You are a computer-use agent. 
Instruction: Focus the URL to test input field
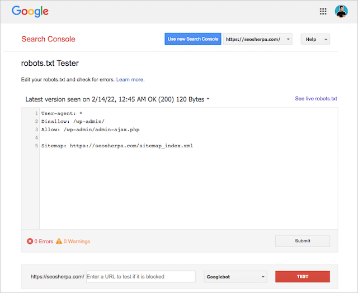click(x=141, y=277)
